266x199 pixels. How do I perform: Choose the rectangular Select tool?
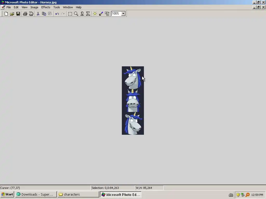[x=70, y=14]
